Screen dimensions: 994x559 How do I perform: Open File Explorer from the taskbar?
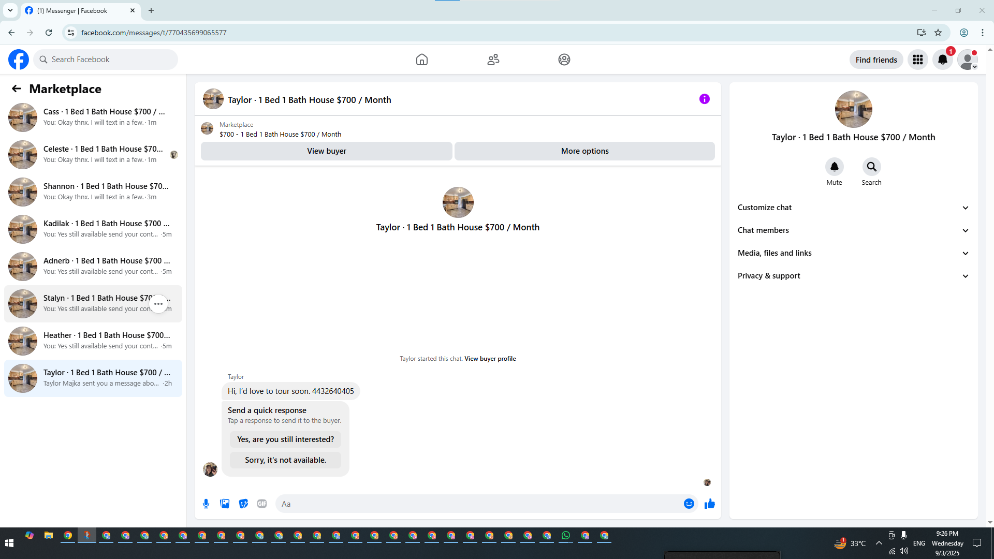click(49, 536)
